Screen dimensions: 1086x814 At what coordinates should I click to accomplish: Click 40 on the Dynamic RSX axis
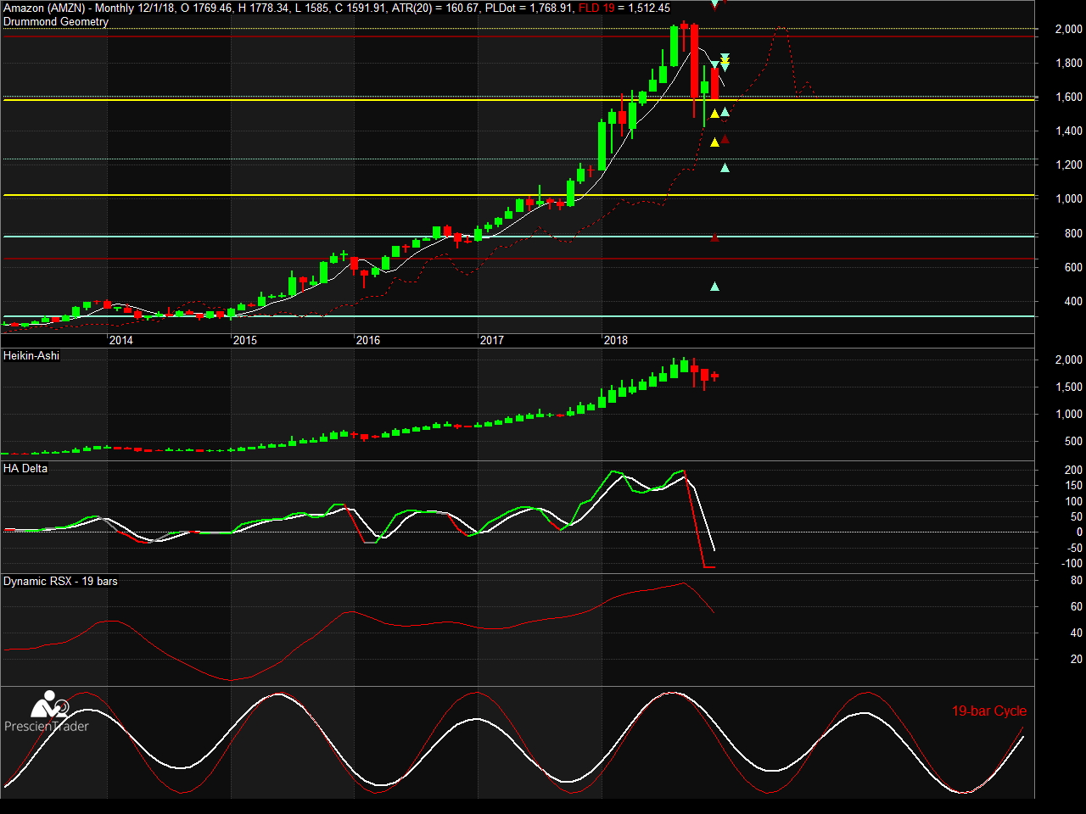[1077, 633]
